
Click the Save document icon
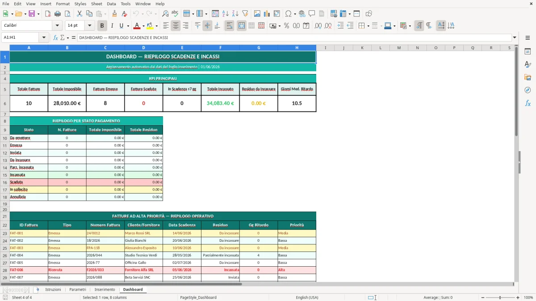32,14
